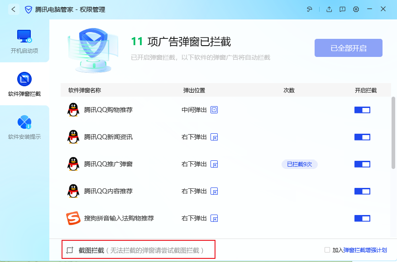Screen dimensions: 397x262
Task: Click the 开启拦截 column header
Action: click(366, 90)
